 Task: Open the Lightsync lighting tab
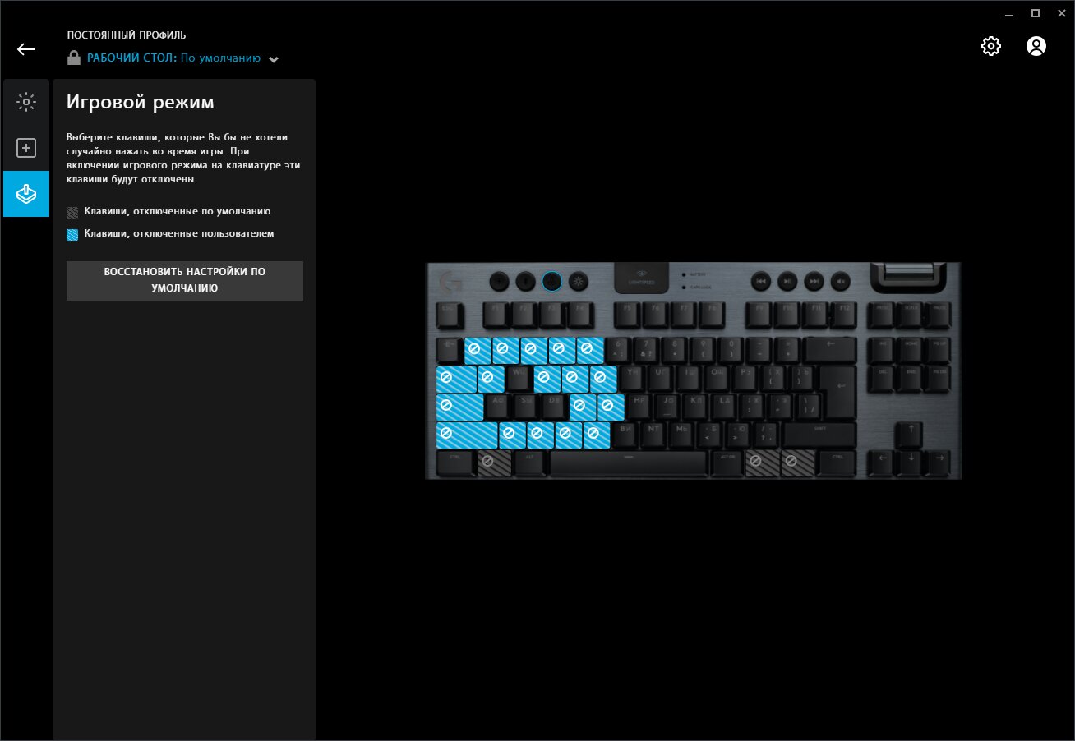click(x=26, y=103)
